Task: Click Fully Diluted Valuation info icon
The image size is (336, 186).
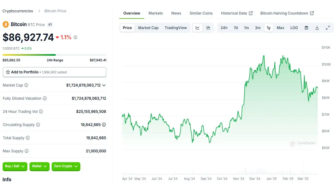Action: (45, 98)
